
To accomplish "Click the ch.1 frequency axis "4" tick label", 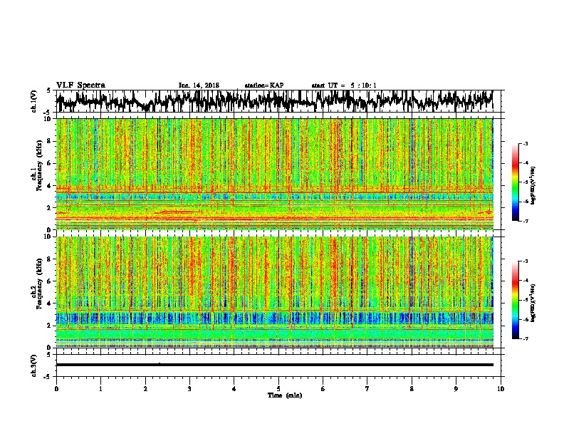I will pyautogui.click(x=50, y=186).
